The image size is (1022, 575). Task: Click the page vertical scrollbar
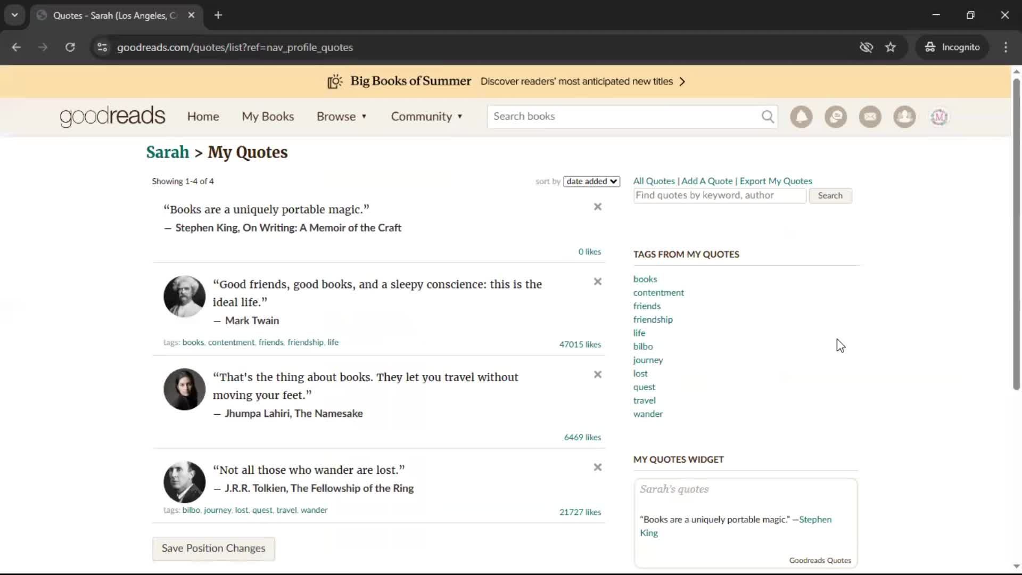pos(1016,234)
